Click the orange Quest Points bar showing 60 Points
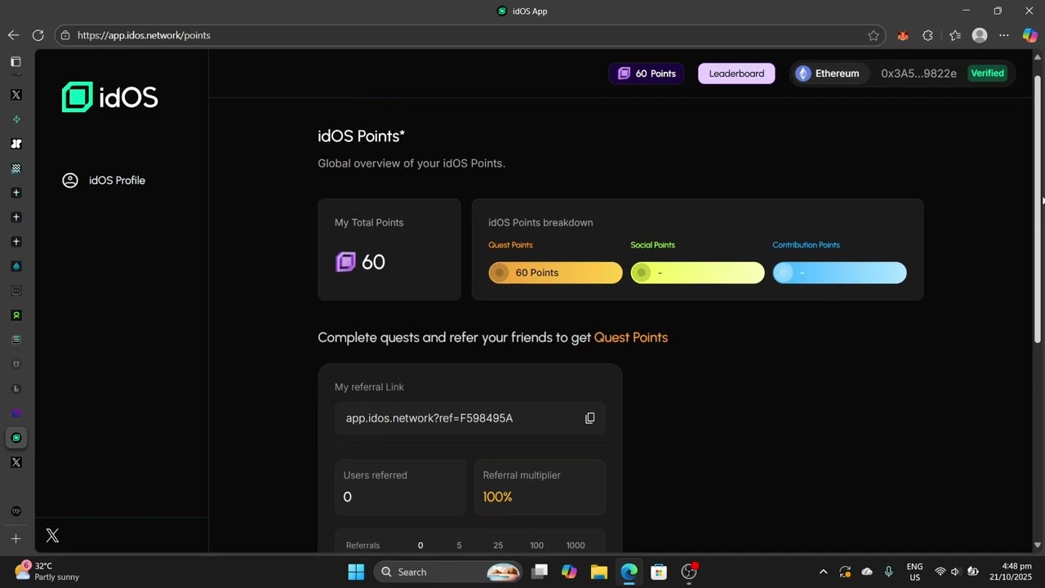 (555, 273)
